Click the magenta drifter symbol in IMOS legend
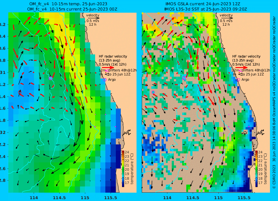This screenshot has height=201, width=278. pyautogui.click(x=240, y=71)
